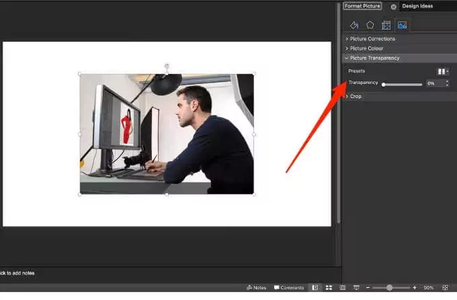The height and width of the screenshot is (300, 457).
Task: Click the Transparency slider handle
Action: coord(384,85)
